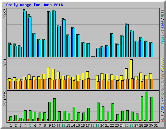The height and width of the screenshot is (129, 166).
Task: Click the green kB Out bar for day 19
Action: click(x=98, y=112)
